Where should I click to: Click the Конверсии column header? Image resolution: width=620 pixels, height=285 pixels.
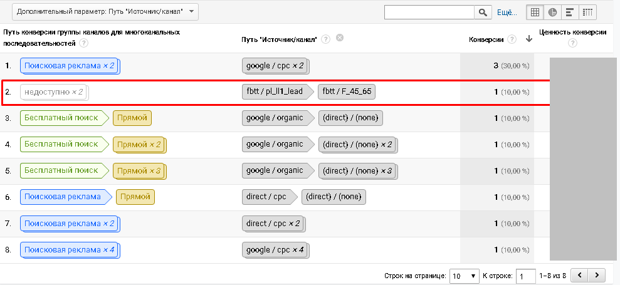point(486,39)
